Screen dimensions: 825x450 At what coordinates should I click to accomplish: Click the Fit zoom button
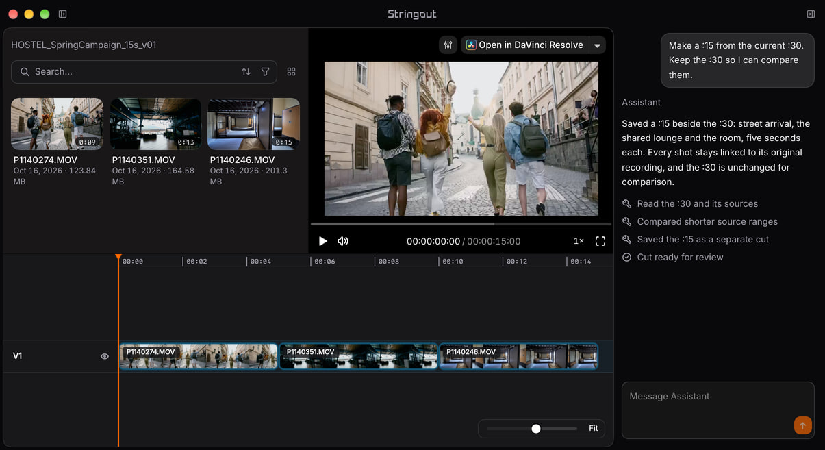593,428
